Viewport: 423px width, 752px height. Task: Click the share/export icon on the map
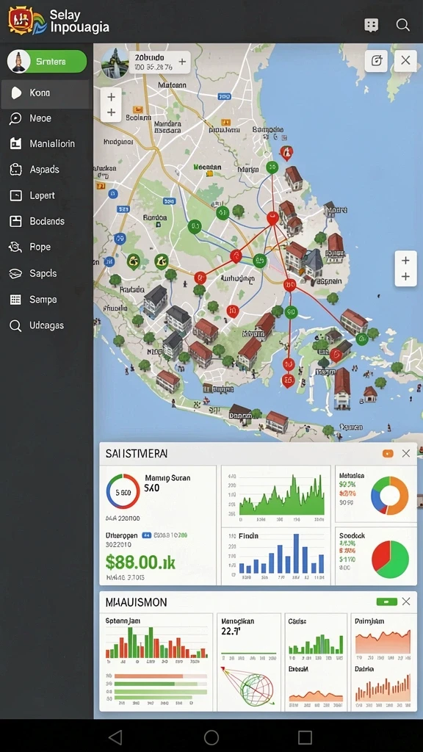[377, 60]
